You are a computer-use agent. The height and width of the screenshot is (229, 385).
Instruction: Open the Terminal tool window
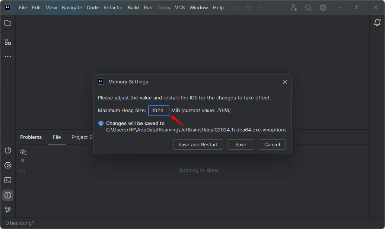tap(8, 180)
